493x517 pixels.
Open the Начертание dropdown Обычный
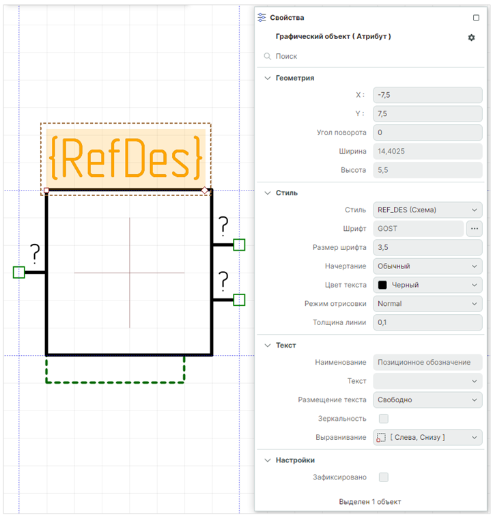pos(427,266)
